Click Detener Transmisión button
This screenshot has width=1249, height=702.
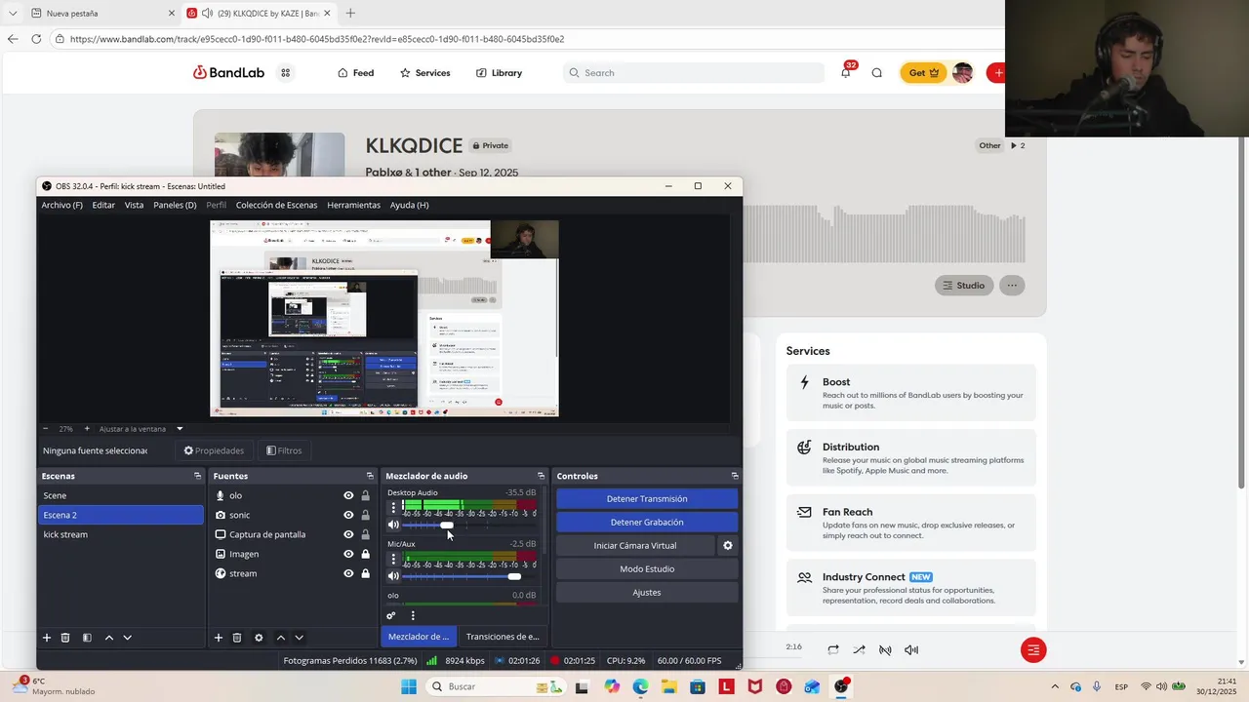pos(647,498)
